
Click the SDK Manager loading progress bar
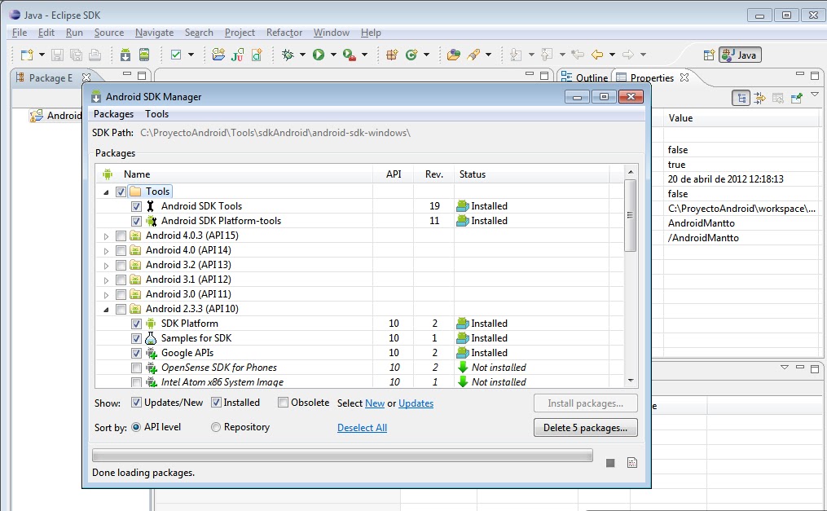click(342, 455)
